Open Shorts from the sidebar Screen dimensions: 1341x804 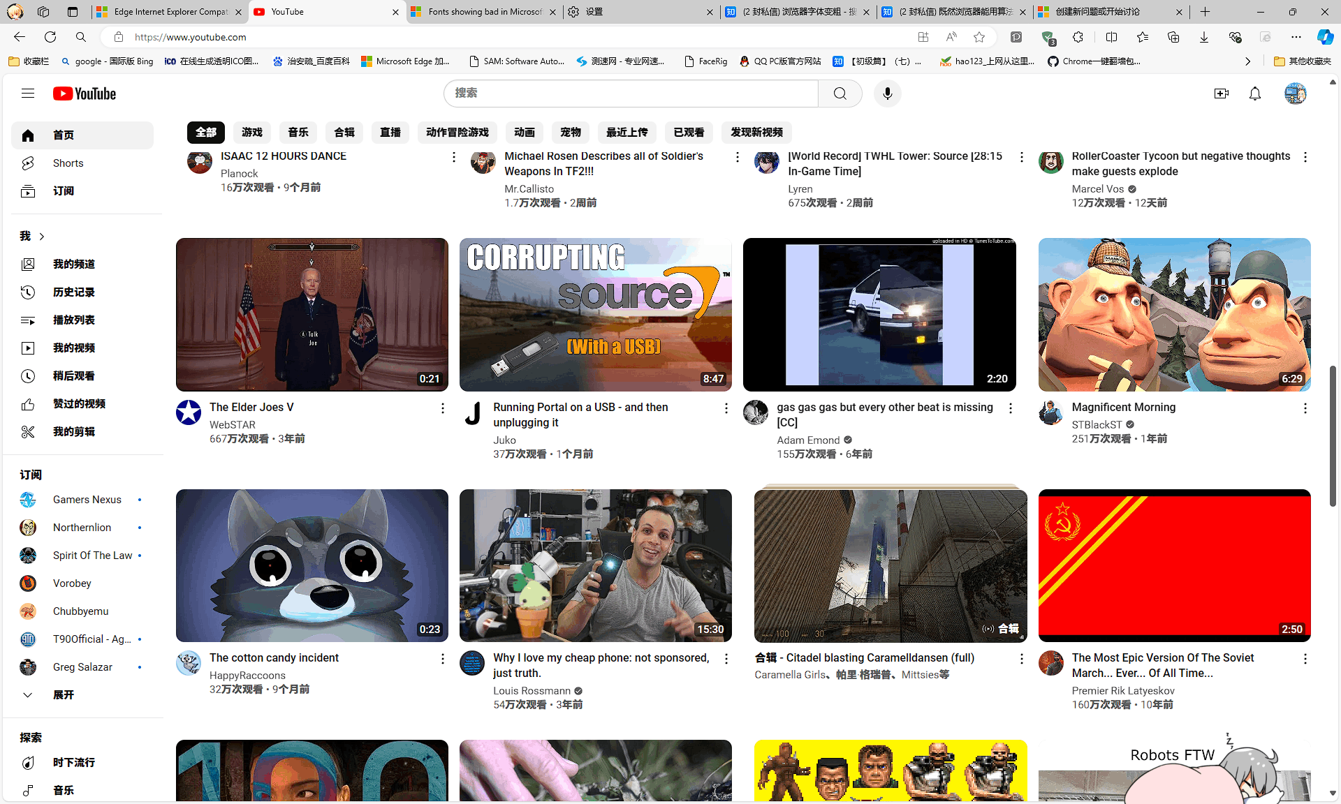68,163
